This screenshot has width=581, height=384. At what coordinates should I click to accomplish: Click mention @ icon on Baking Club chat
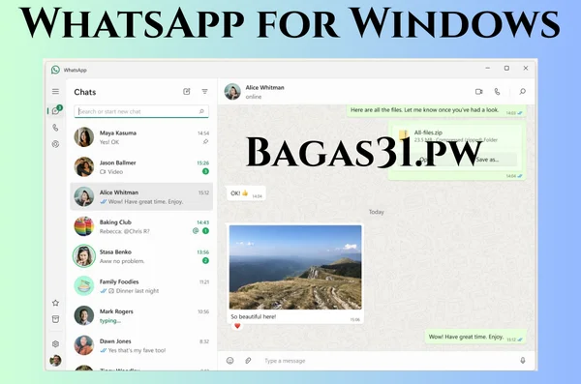point(196,231)
